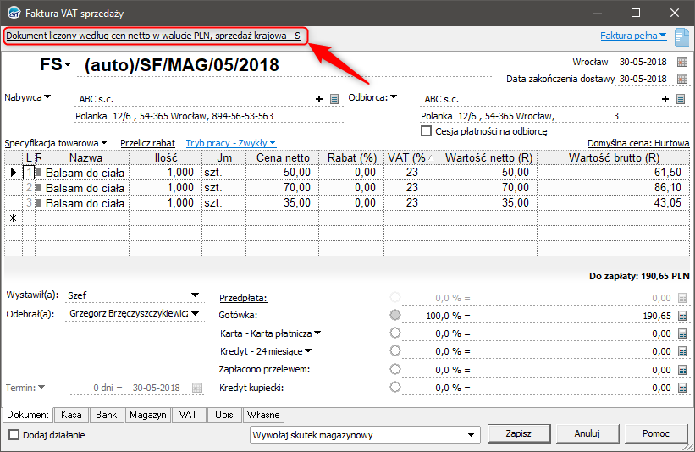This screenshot has width=695, height=452.
Task: Enable Cesja płatności na odbiorcę checkbox
Action: pyautogui.click(x=427, y=131)
